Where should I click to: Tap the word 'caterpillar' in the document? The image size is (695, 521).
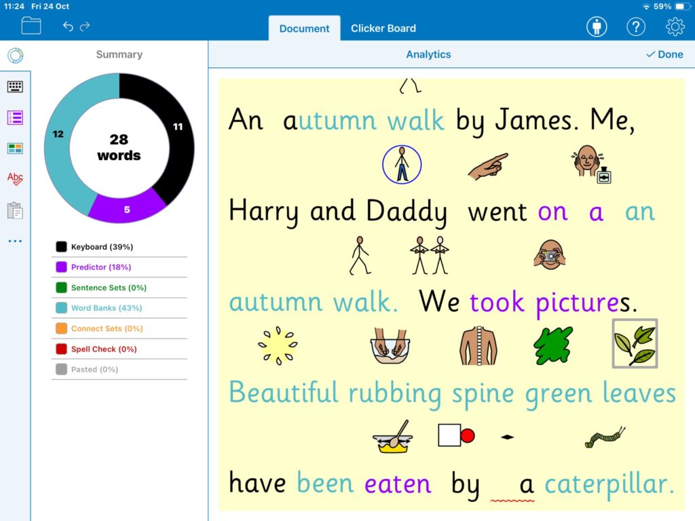(609, 484)
